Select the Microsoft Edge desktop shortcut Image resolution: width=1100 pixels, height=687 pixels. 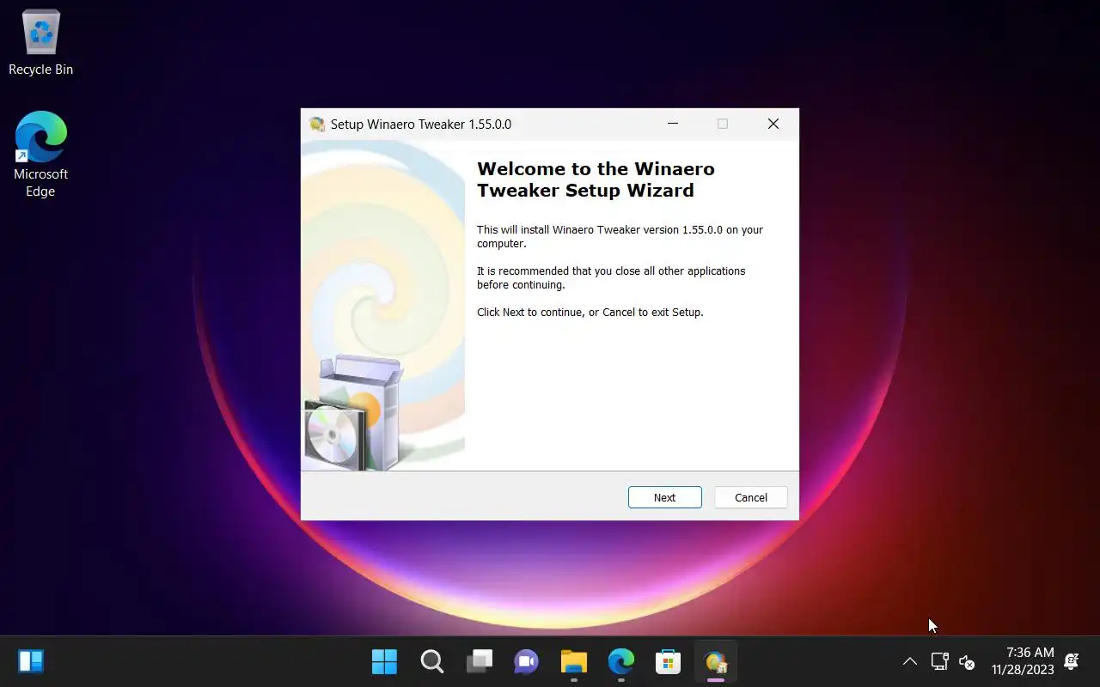point(40,155)
